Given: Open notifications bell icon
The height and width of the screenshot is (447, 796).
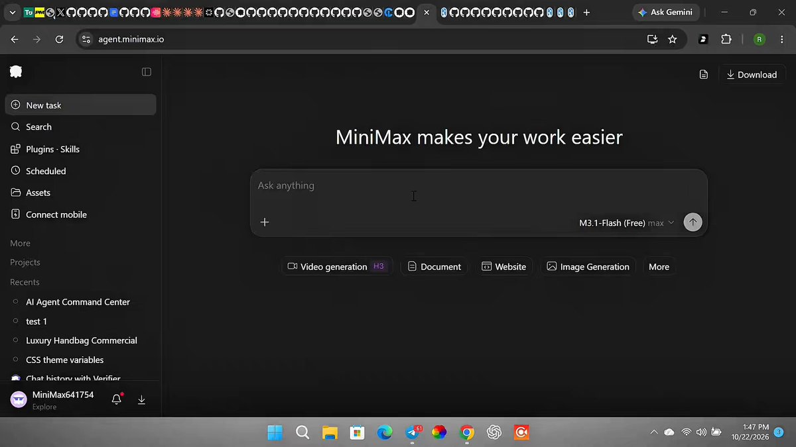Looking at the screenshot, I should click(x=117, y=399).
